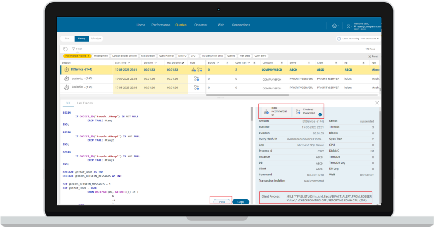Select the SQL tab

[68, 103]
